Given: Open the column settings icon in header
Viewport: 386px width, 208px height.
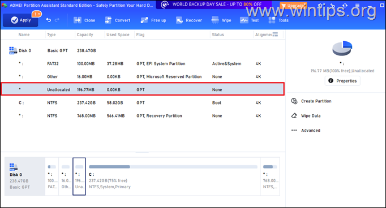Looking at the screenshot, I should [275, 34].
